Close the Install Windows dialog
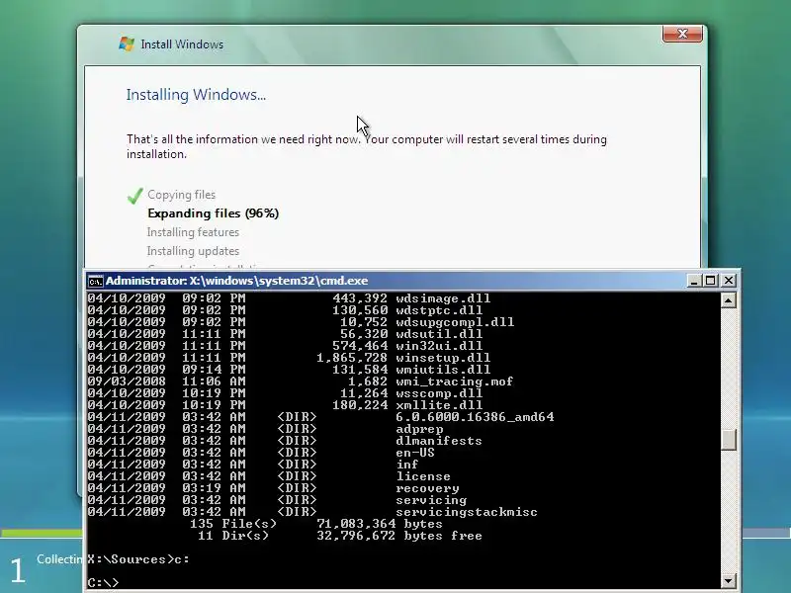The height and width of the screenshot is (593, 791). pyautogui.click(x=682, y=34)
